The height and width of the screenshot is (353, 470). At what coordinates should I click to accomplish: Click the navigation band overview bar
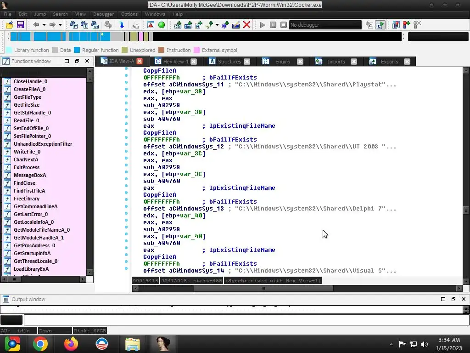[x=206, y=36]
